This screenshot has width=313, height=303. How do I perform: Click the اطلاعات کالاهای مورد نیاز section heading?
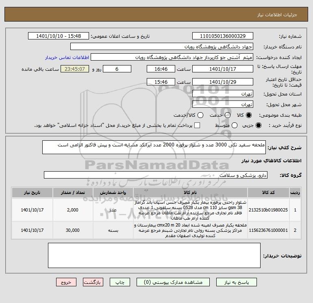[x=272, y=161]
